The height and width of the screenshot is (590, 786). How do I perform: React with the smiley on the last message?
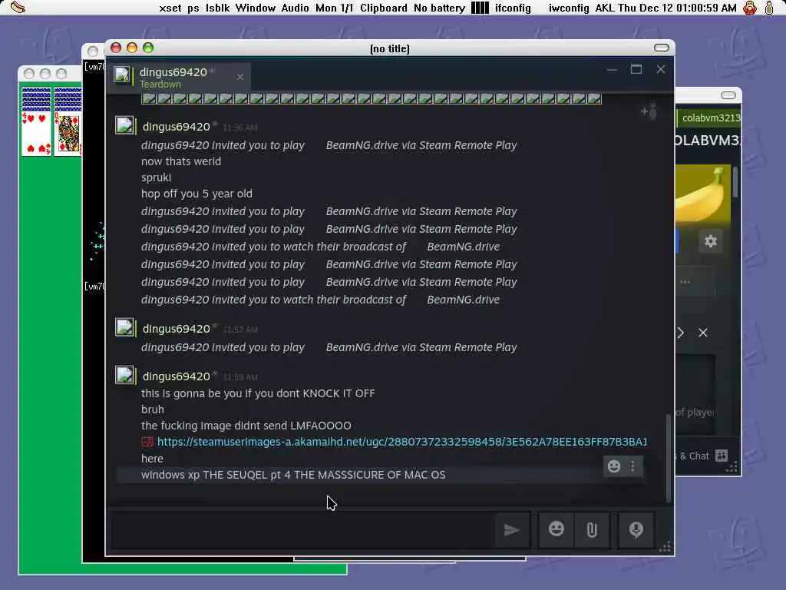614,466
